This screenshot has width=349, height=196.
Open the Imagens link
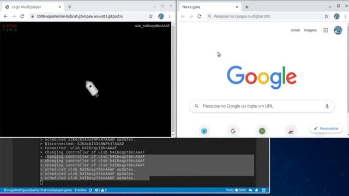(310, 30)
